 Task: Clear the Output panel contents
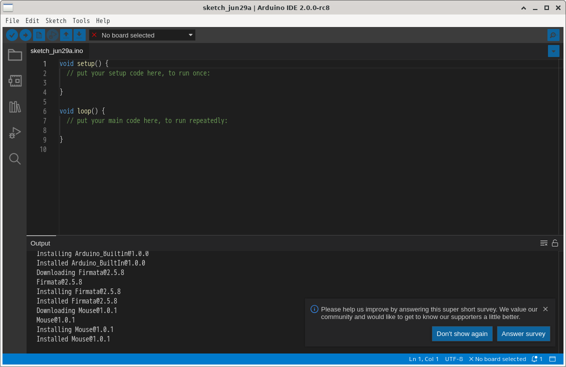[x=543, y=243]
